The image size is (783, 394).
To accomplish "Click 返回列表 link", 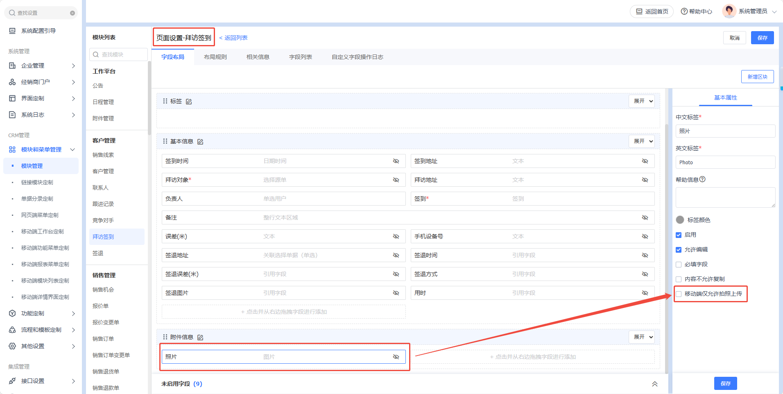I will point(233,38).
